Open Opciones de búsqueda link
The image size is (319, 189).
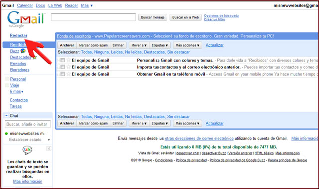[x=221, y=15]
